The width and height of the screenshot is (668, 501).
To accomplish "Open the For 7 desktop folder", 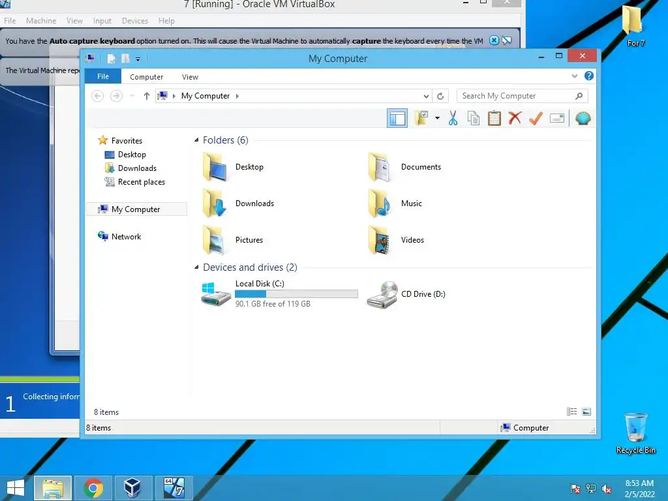I will (635, 26).
